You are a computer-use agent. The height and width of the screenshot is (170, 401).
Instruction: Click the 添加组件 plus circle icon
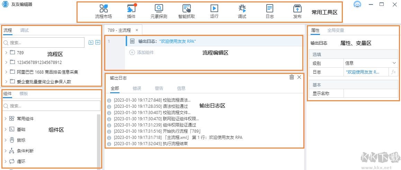(132, 52)
